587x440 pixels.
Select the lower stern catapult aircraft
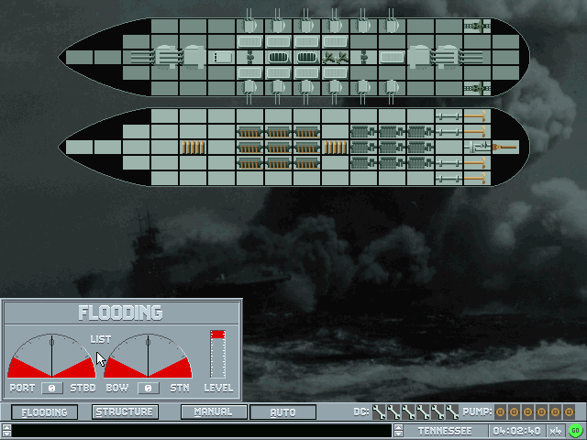tap(477, 88)
